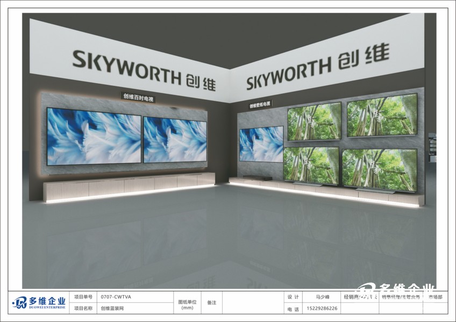Select the SKYWORTH 创维 sign on the right wall
This screenshot has width=456, height=322.
pyautogui.click(x=318, y=67)
